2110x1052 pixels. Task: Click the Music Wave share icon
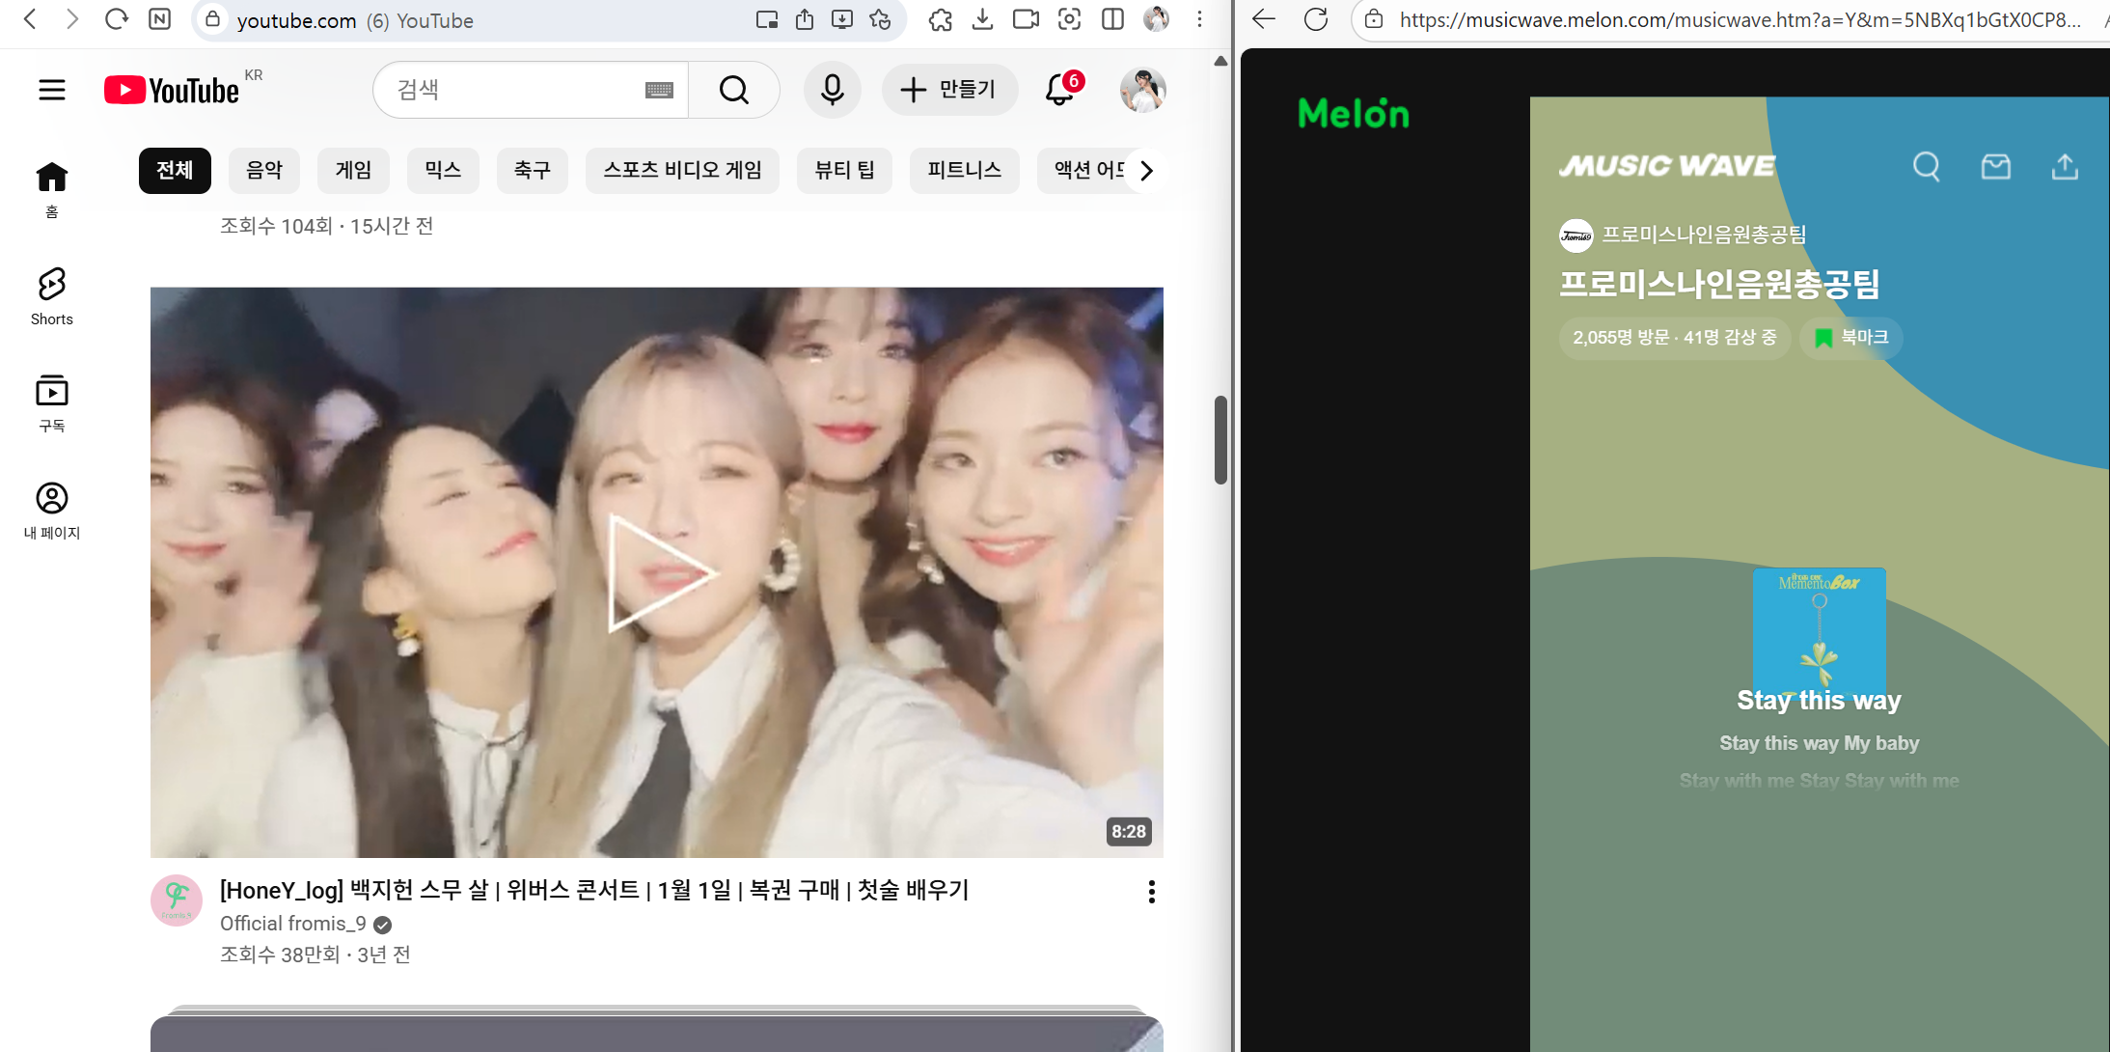click(x=2064, y=166)
